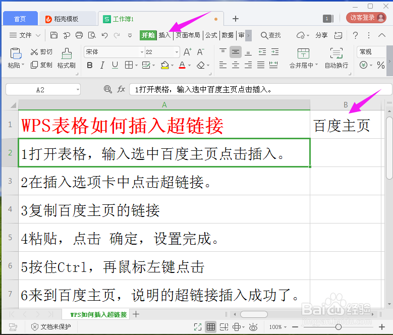This screenshot has height=335, width=393.
Task: Copy selection with 复制
Action: pyautogui.click(x=41, y=65)
